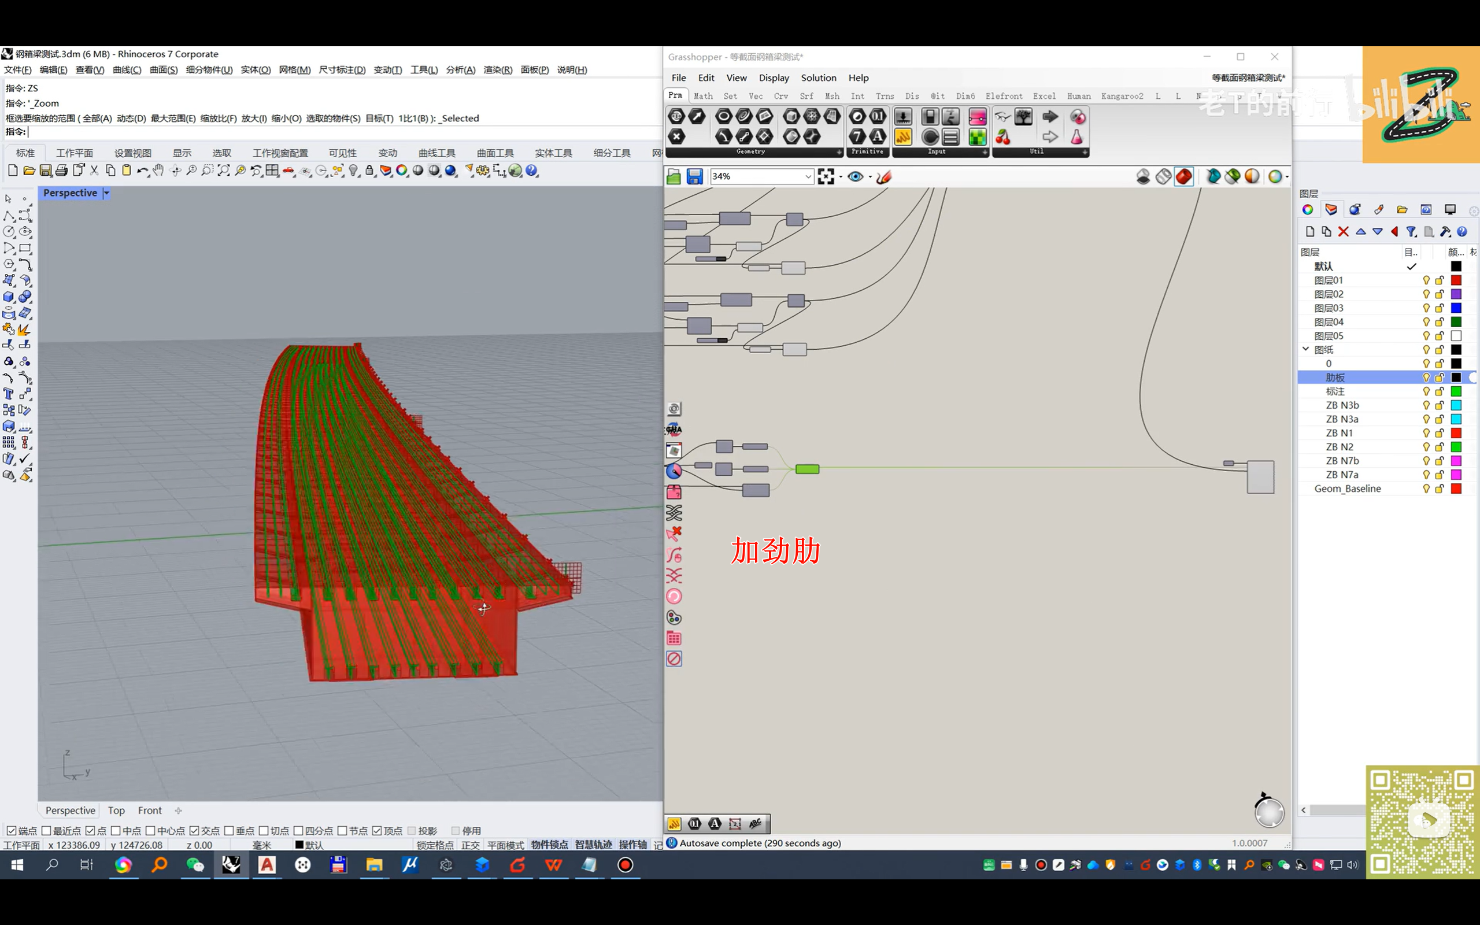Hide the ZB N1 layer lightbulb
Screen dimensions: 1480x925
[x=1426, y=433]
